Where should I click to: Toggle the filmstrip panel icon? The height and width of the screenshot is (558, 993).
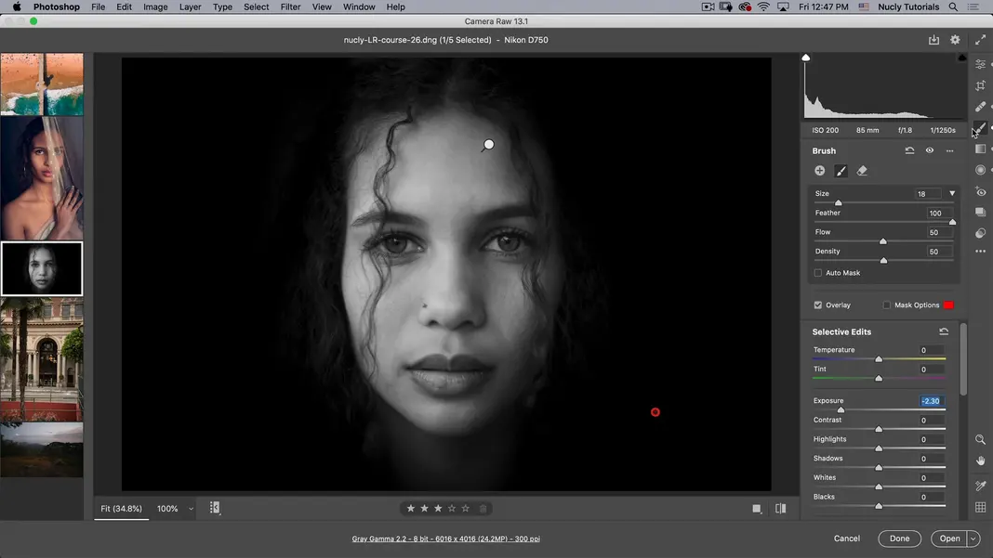215,508
